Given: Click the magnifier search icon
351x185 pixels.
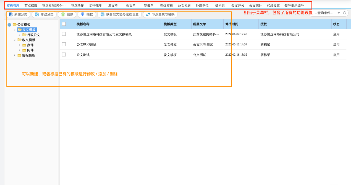Looking at the screenshot, I should tap(344, 13).
